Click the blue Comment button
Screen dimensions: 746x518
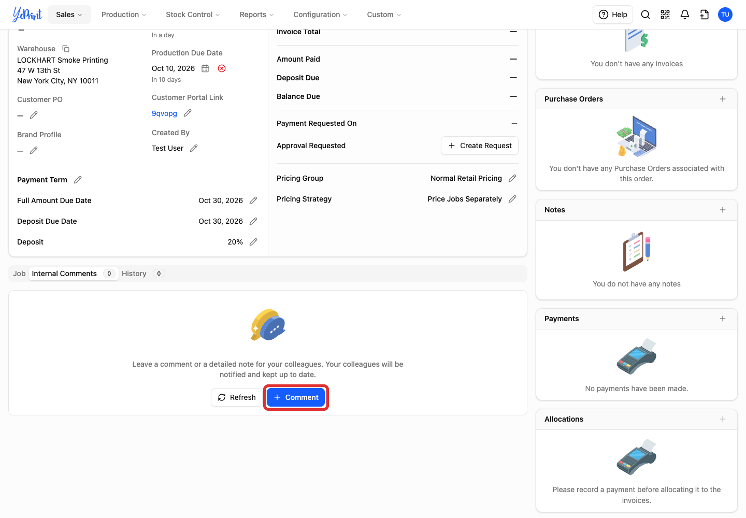click(x=296, y=397)
